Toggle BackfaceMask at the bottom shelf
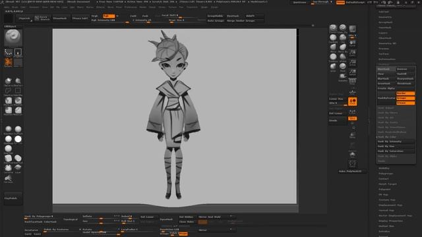This screenshot has width=422, height=237. (33, 222)
